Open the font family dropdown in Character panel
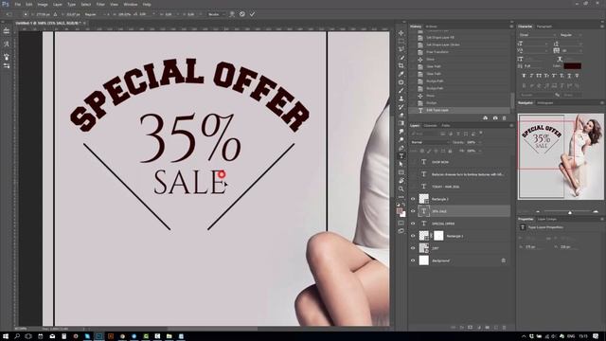 click(538, 35)
